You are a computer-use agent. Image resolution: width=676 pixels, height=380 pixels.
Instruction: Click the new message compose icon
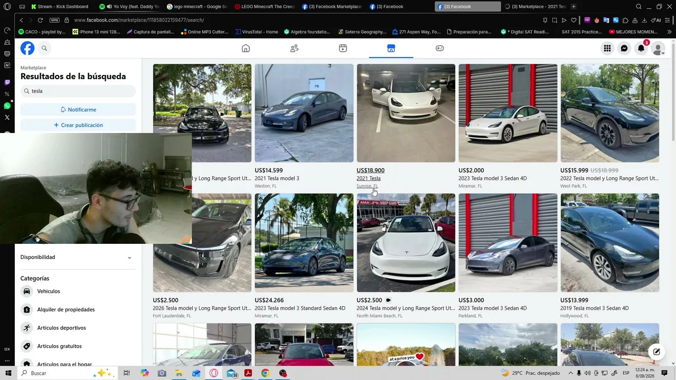click(656, 352)
